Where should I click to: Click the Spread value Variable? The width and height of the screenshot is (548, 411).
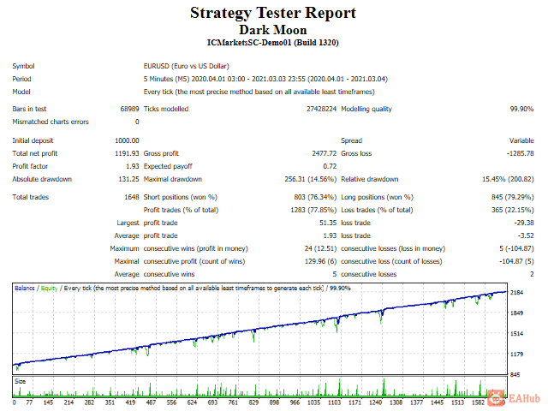coord(521,140)
